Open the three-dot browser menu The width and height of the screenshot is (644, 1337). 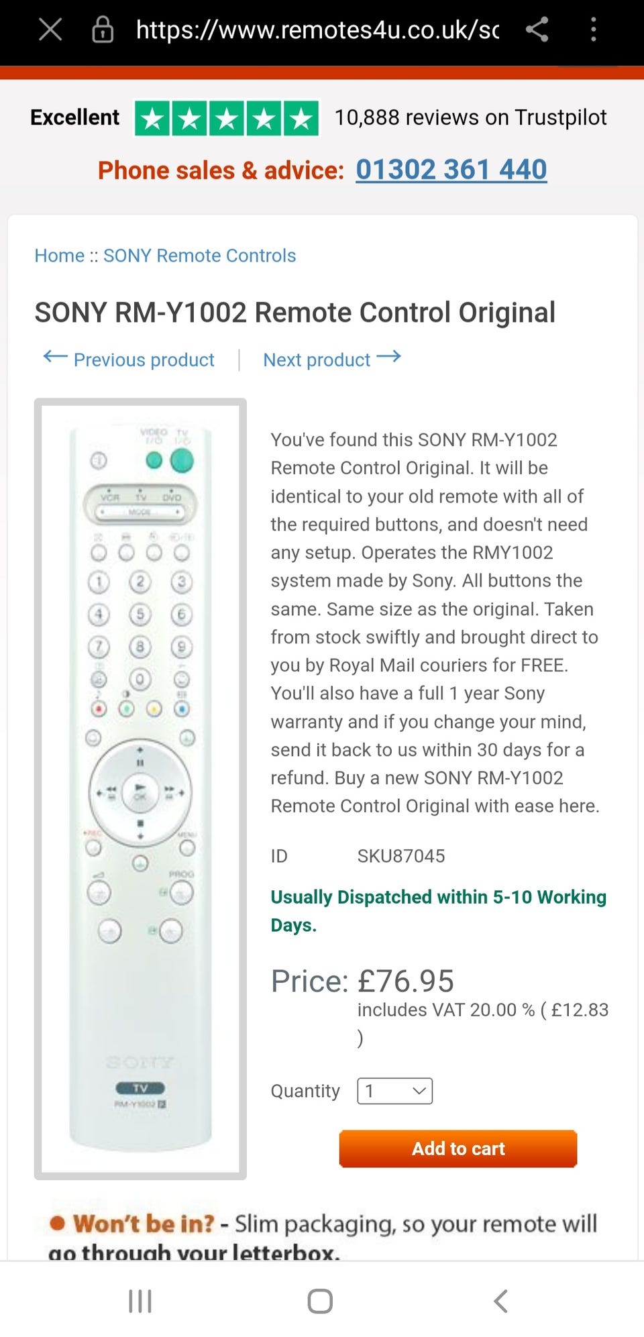[x=593, y=30]
